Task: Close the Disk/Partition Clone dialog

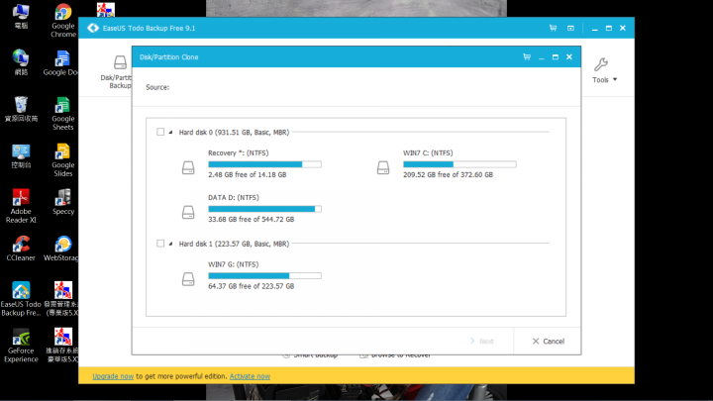Action: [x=569, y=56]
